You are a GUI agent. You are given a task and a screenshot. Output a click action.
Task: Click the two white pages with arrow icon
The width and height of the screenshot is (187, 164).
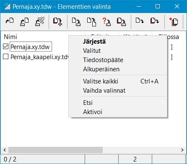coord(91,21)
